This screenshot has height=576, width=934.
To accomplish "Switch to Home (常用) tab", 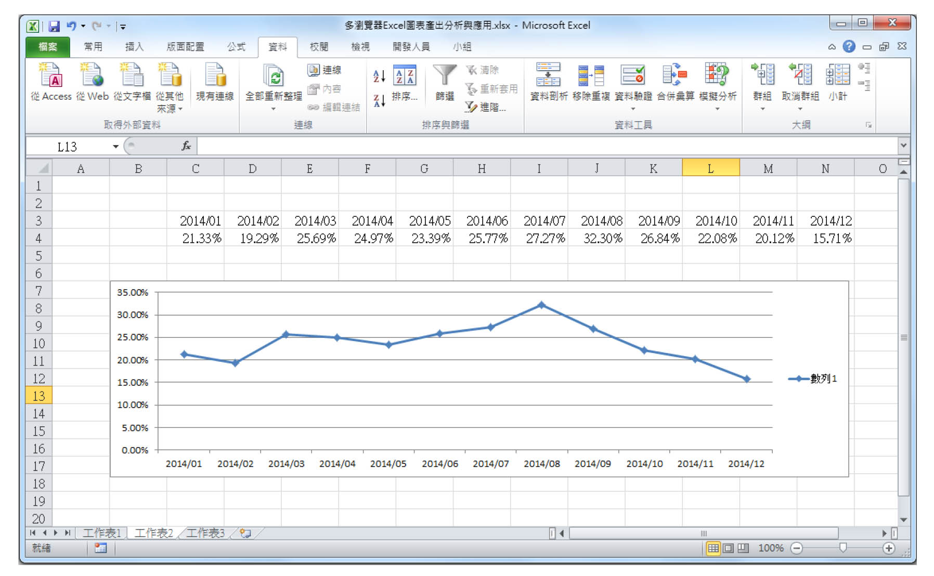I will click(x=93, y=47).
